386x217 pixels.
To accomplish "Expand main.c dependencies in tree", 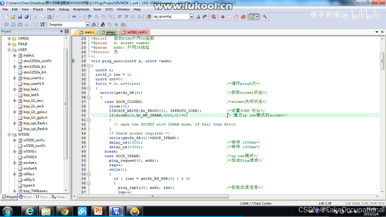I will click(15, 55).
